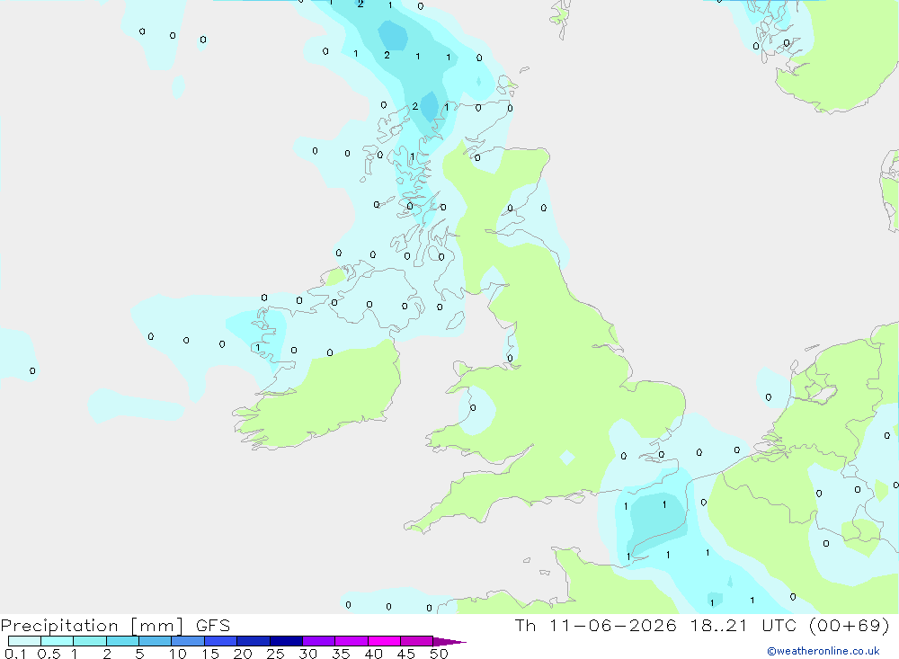
Task: Click the 0.1–0.5 mm legend color swatch
Action: 24,641
